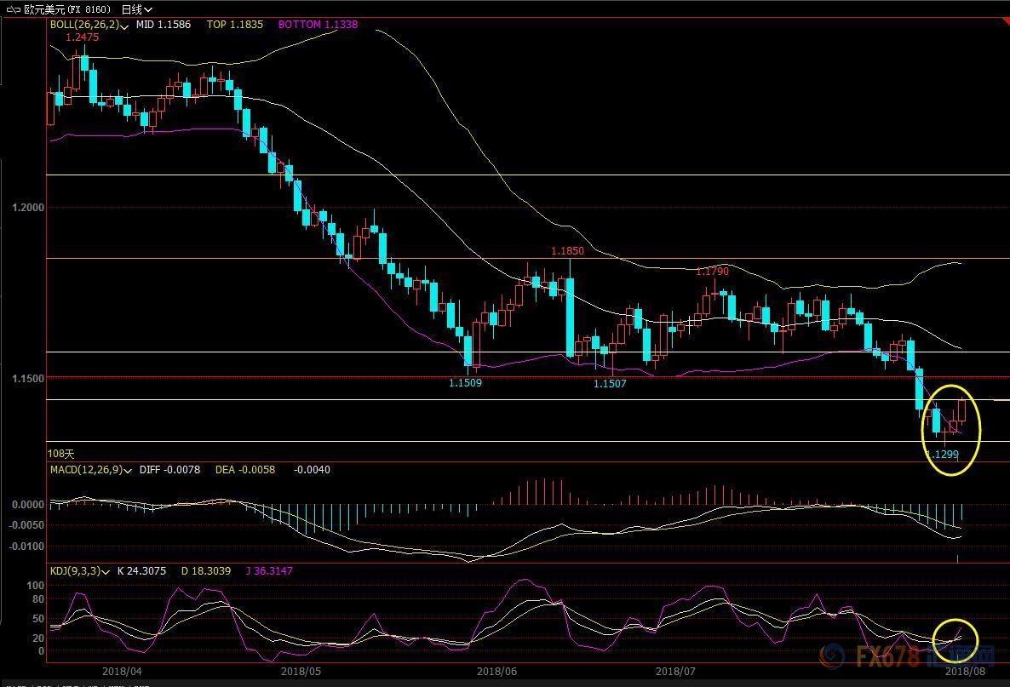Click the 2018/04 date on time axis
The image size is (1010, 687).
(x=122, y=671)
